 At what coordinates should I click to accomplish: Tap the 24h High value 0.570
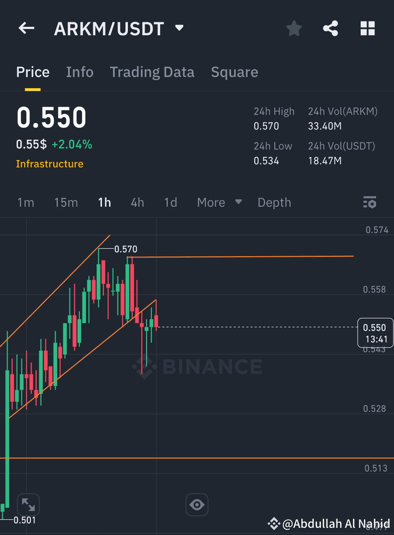(266, 126)
